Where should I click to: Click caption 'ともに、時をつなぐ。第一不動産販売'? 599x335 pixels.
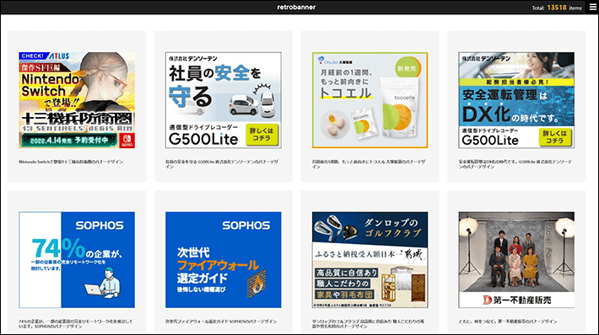(x=508, y=322)
